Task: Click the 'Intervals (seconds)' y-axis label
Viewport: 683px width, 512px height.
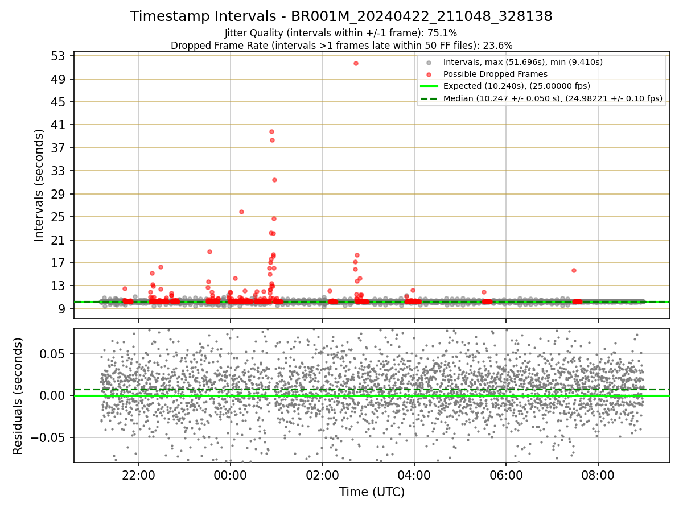Action: (x=39, y=185)
